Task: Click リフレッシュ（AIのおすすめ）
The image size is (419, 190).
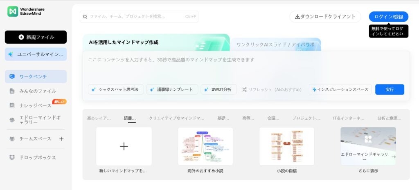Action: [x=271, y=89]
